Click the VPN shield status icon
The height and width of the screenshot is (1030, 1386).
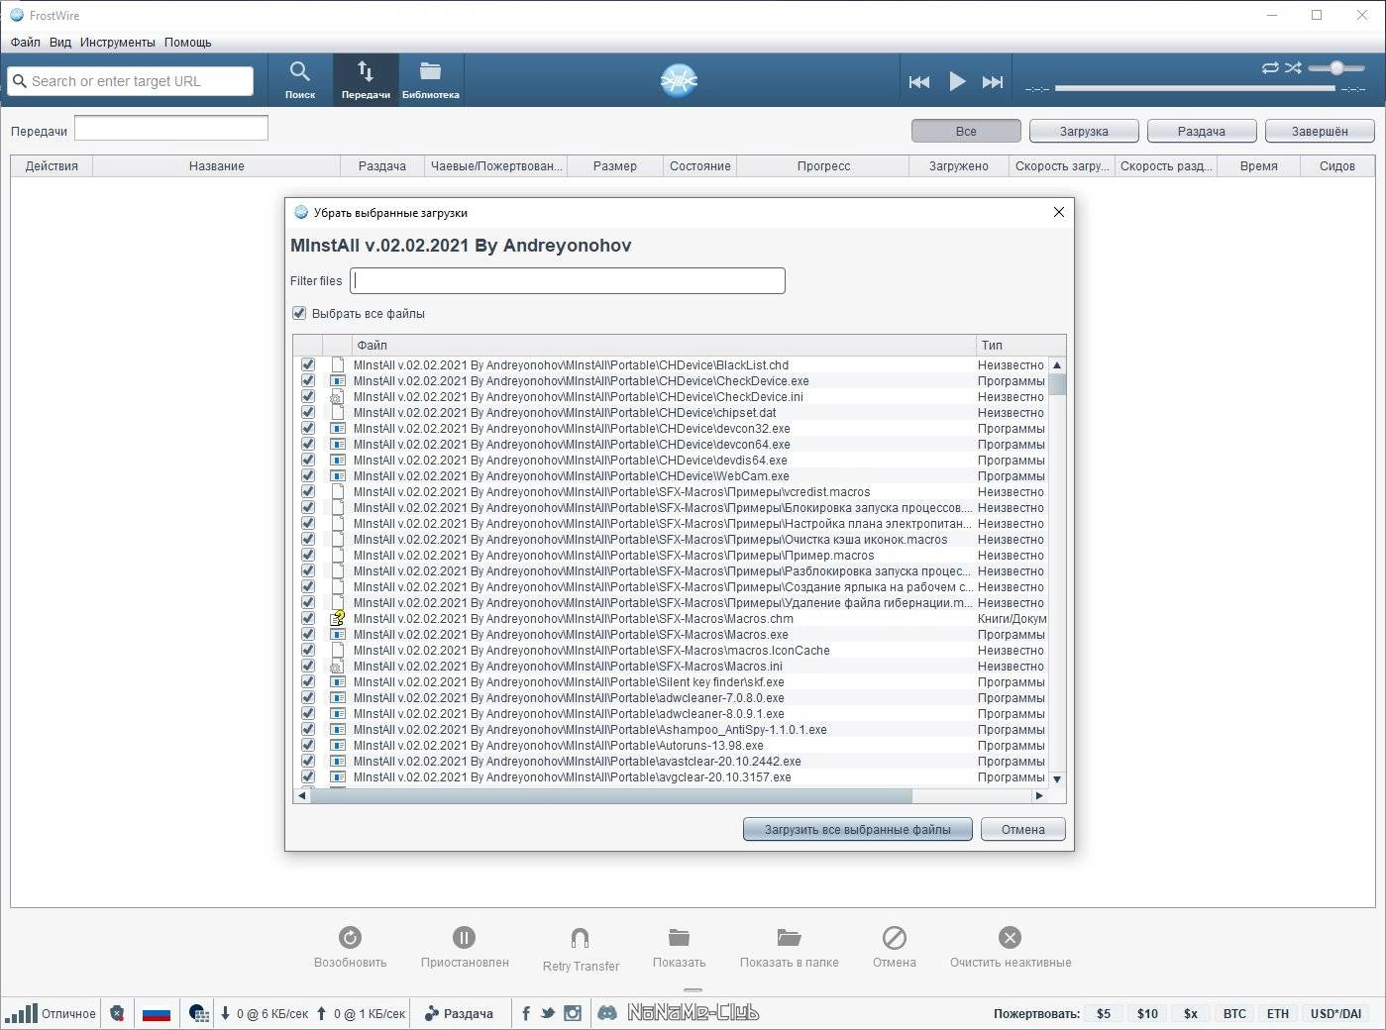[x=117, y=1013]
